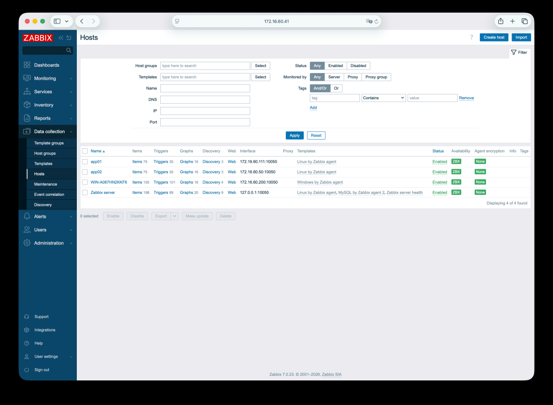Sort hosts by Name column header
The width and height of the screenshot is (553, 405).
(x=98, y=151)
